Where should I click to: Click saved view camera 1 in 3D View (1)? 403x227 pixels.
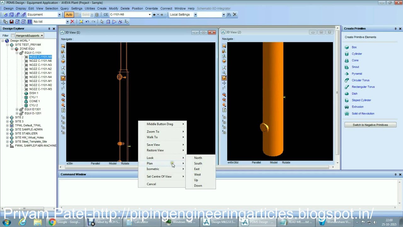coord(63,117)
